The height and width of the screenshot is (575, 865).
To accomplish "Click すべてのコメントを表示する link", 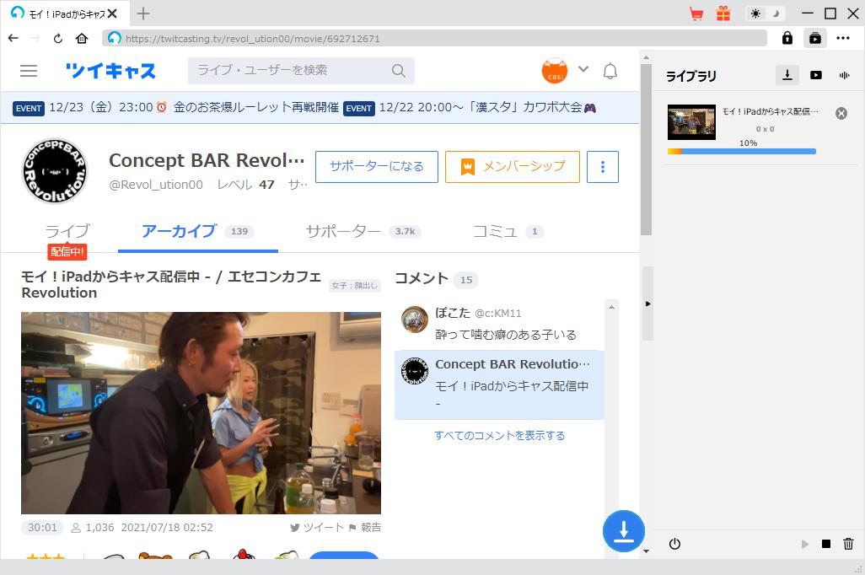I will 499,436.
